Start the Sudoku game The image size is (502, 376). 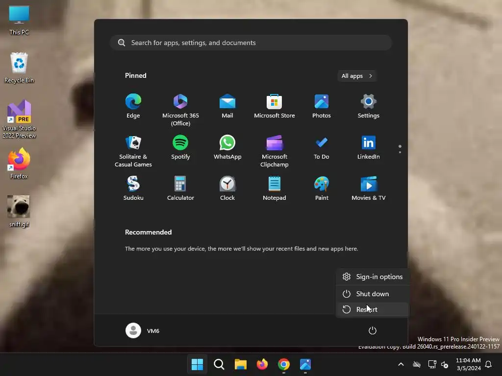[x=133, y=188]
